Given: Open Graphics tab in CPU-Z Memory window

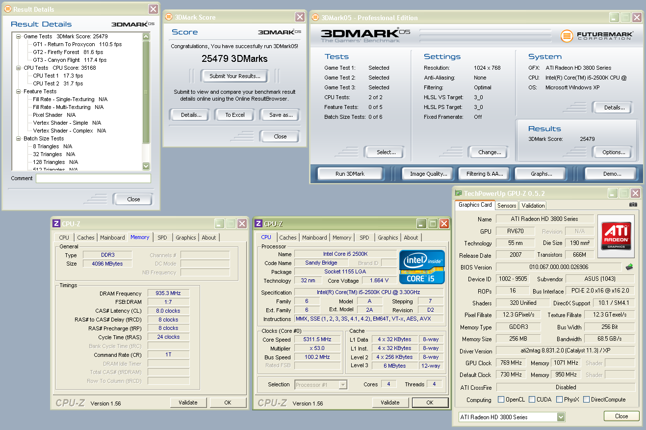Looking at the screenshot, I should pos(186,238).
